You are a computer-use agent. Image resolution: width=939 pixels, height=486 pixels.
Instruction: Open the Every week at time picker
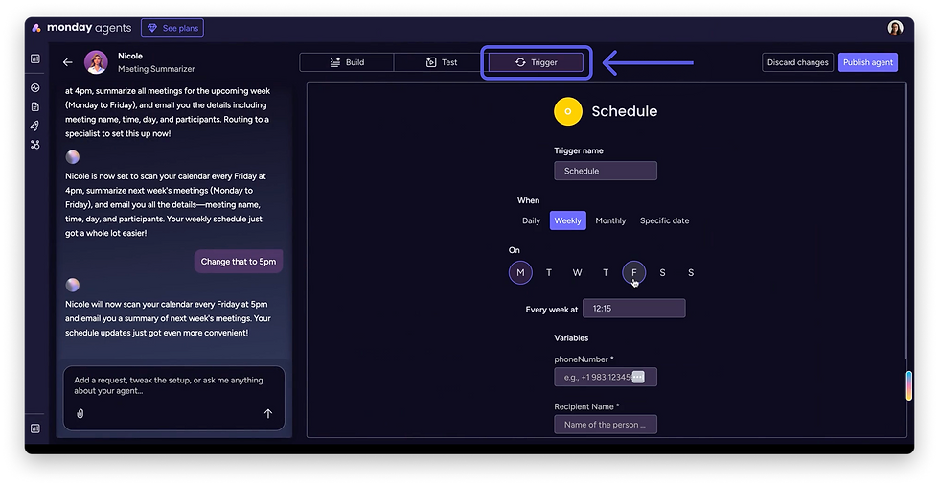coord(633,309)
